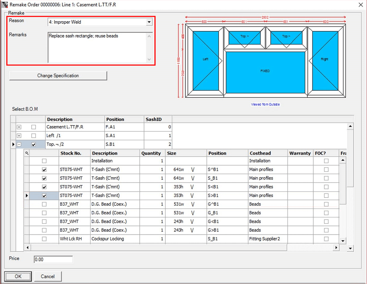Expand the Left /1 row

click(x=19, y=136)
